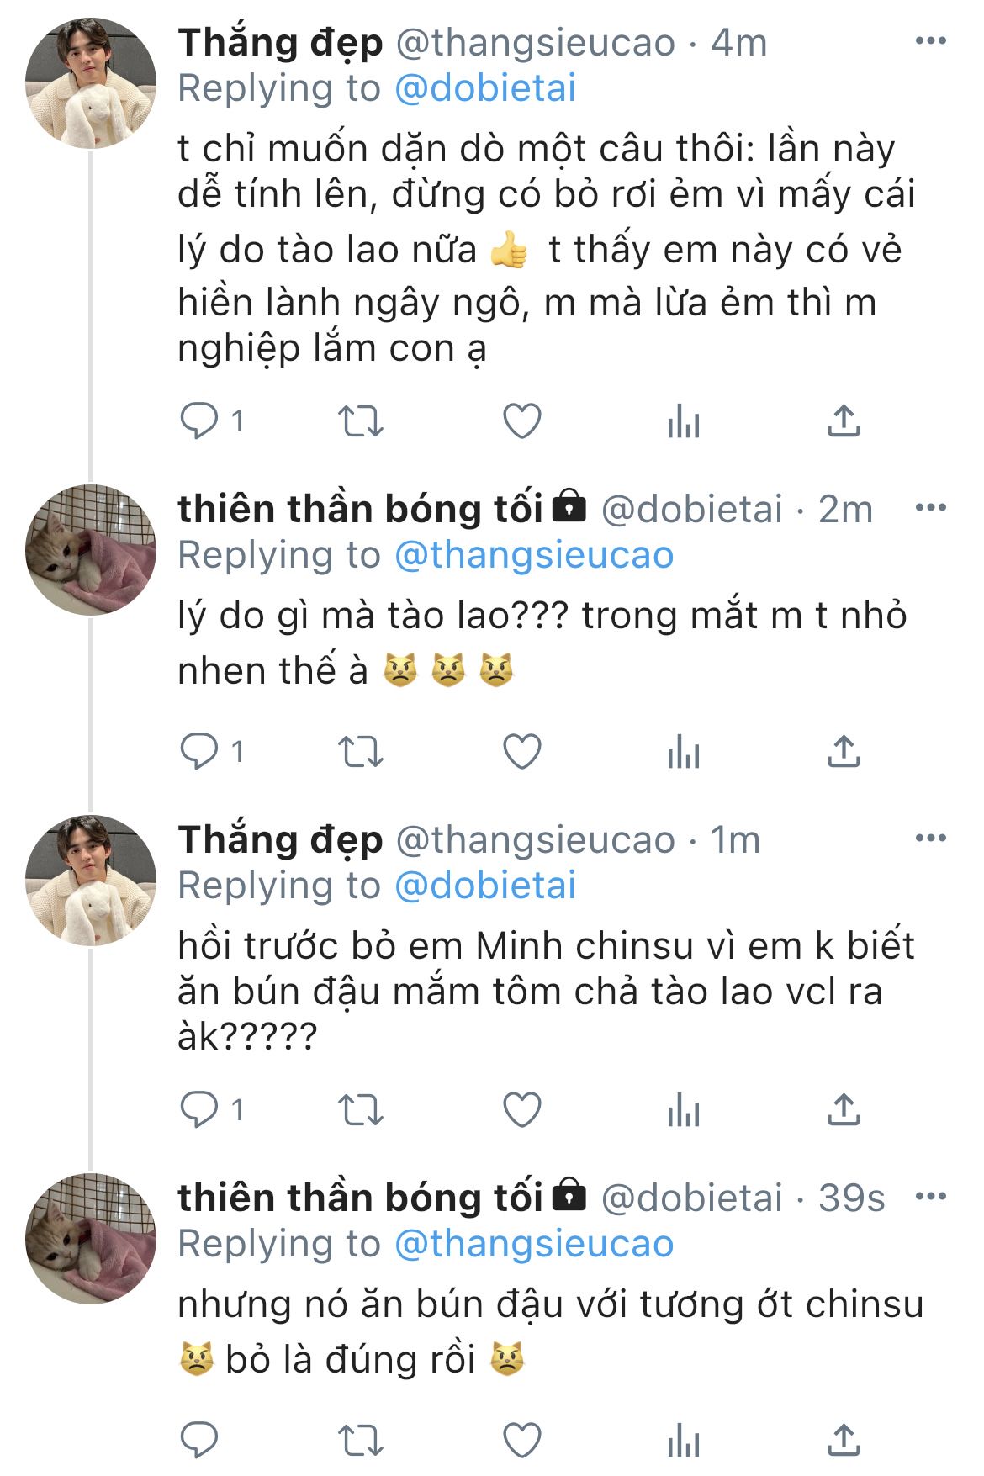Open more options for the 1m tweet
984x1476 pixels.
[x=930, y=838]
